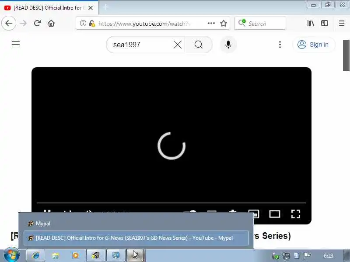
Task: Open the Windows Start menu
Action: 12,255
